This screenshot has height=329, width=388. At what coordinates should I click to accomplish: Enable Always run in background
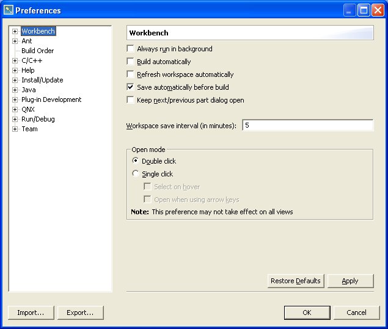(130, 49)
